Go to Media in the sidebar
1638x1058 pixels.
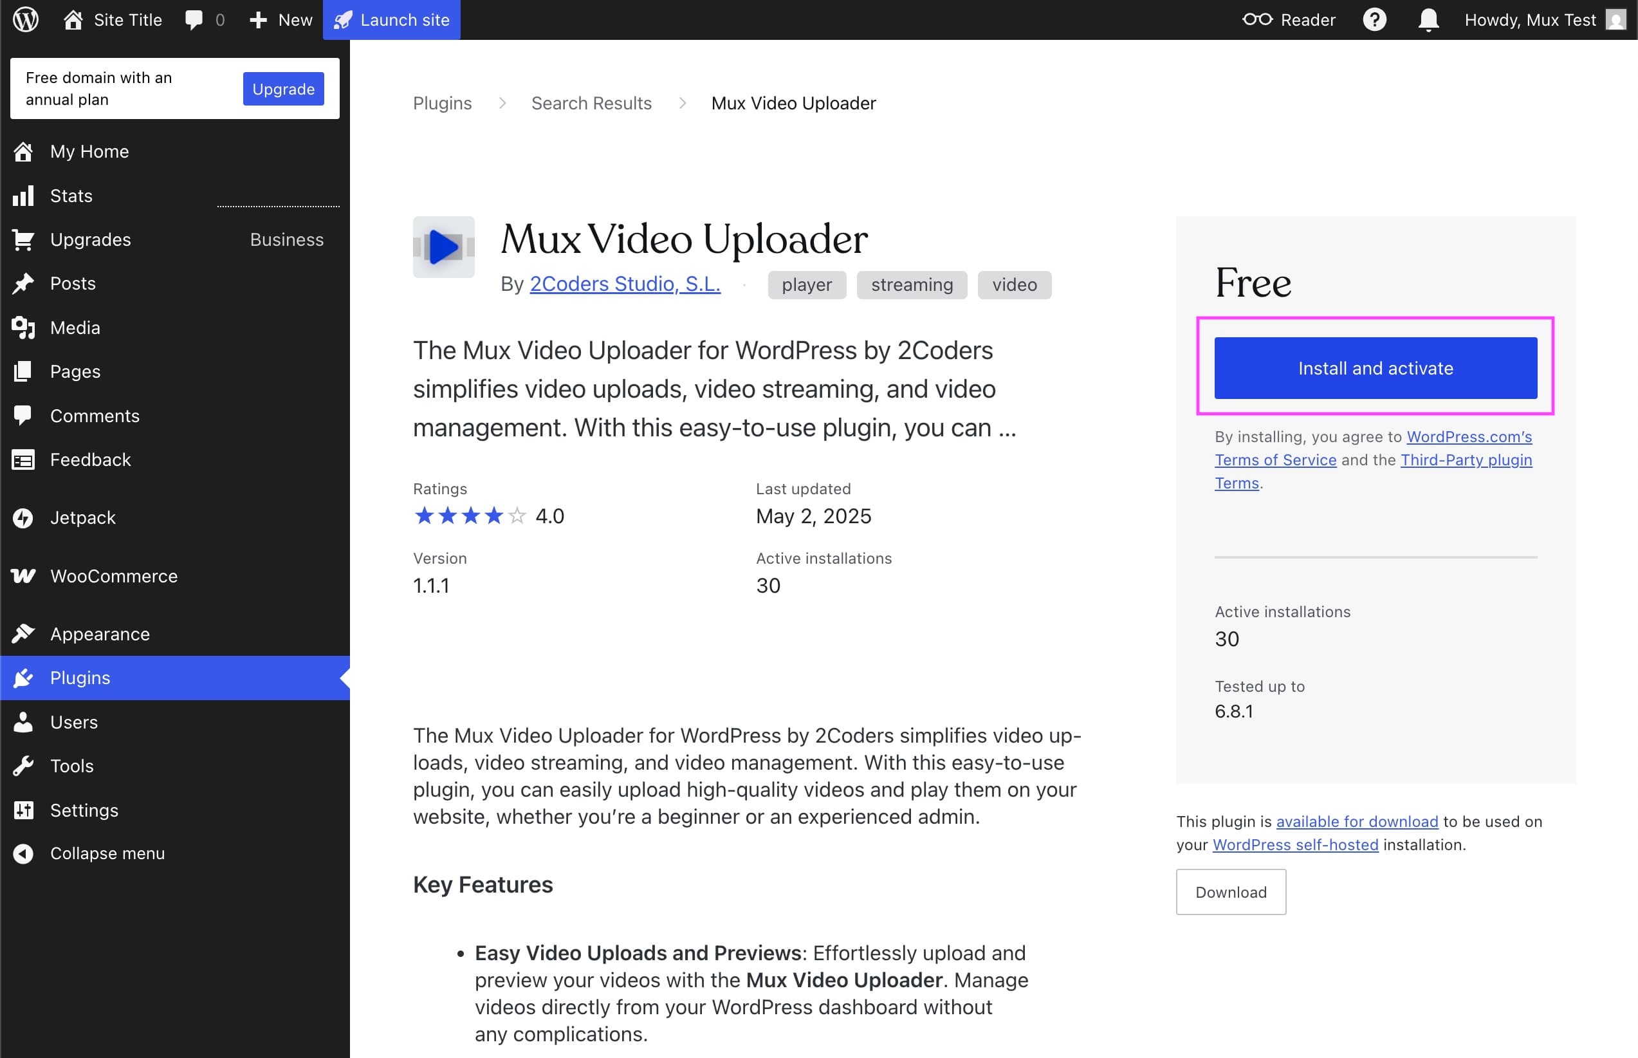[75, 328]
